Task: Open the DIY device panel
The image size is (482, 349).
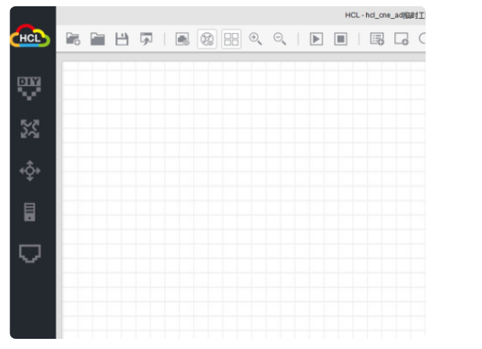Action: click(x=29, y=88)
